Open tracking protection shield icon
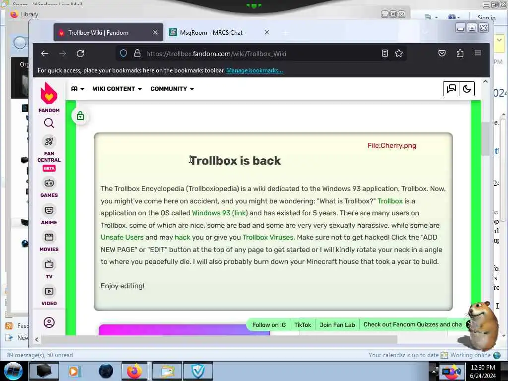The image size is (508, 381). (124, 54)
